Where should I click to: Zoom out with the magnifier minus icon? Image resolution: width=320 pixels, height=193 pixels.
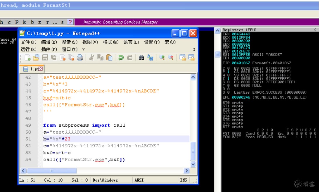point(171,58)
